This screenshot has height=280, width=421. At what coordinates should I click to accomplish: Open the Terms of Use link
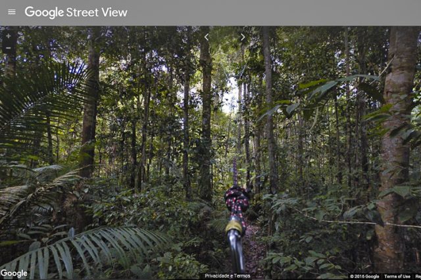(397, 276)
